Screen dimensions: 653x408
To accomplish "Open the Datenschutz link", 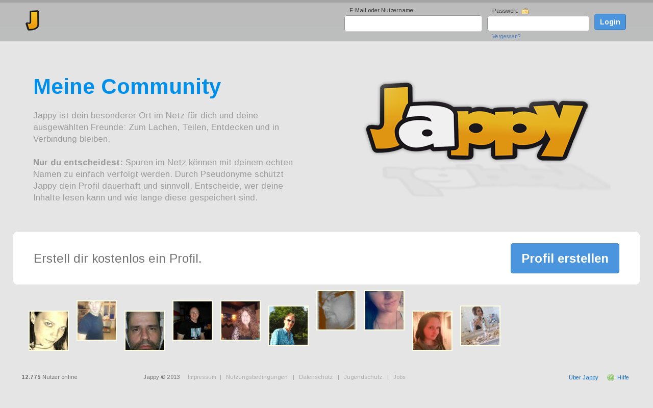I will [x=316, y=377].
